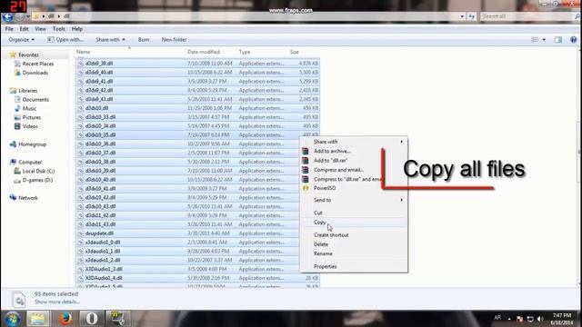This screenshot has height=327, width=582.
Task: Expand the Organize dropdown
Action: (22, 40)
